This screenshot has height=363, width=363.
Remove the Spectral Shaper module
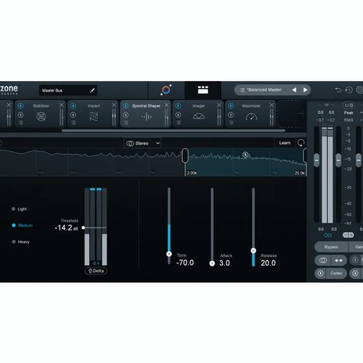pyautogui.click(x=166, y=105)
